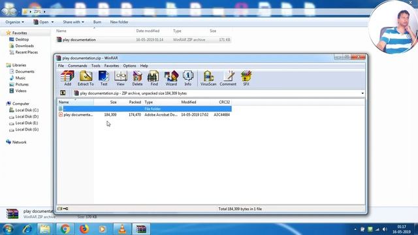Sort by the Packed column

point(131,102)
